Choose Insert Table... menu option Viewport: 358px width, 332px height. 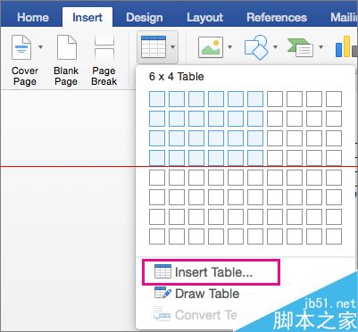click(x=211, y=272)
